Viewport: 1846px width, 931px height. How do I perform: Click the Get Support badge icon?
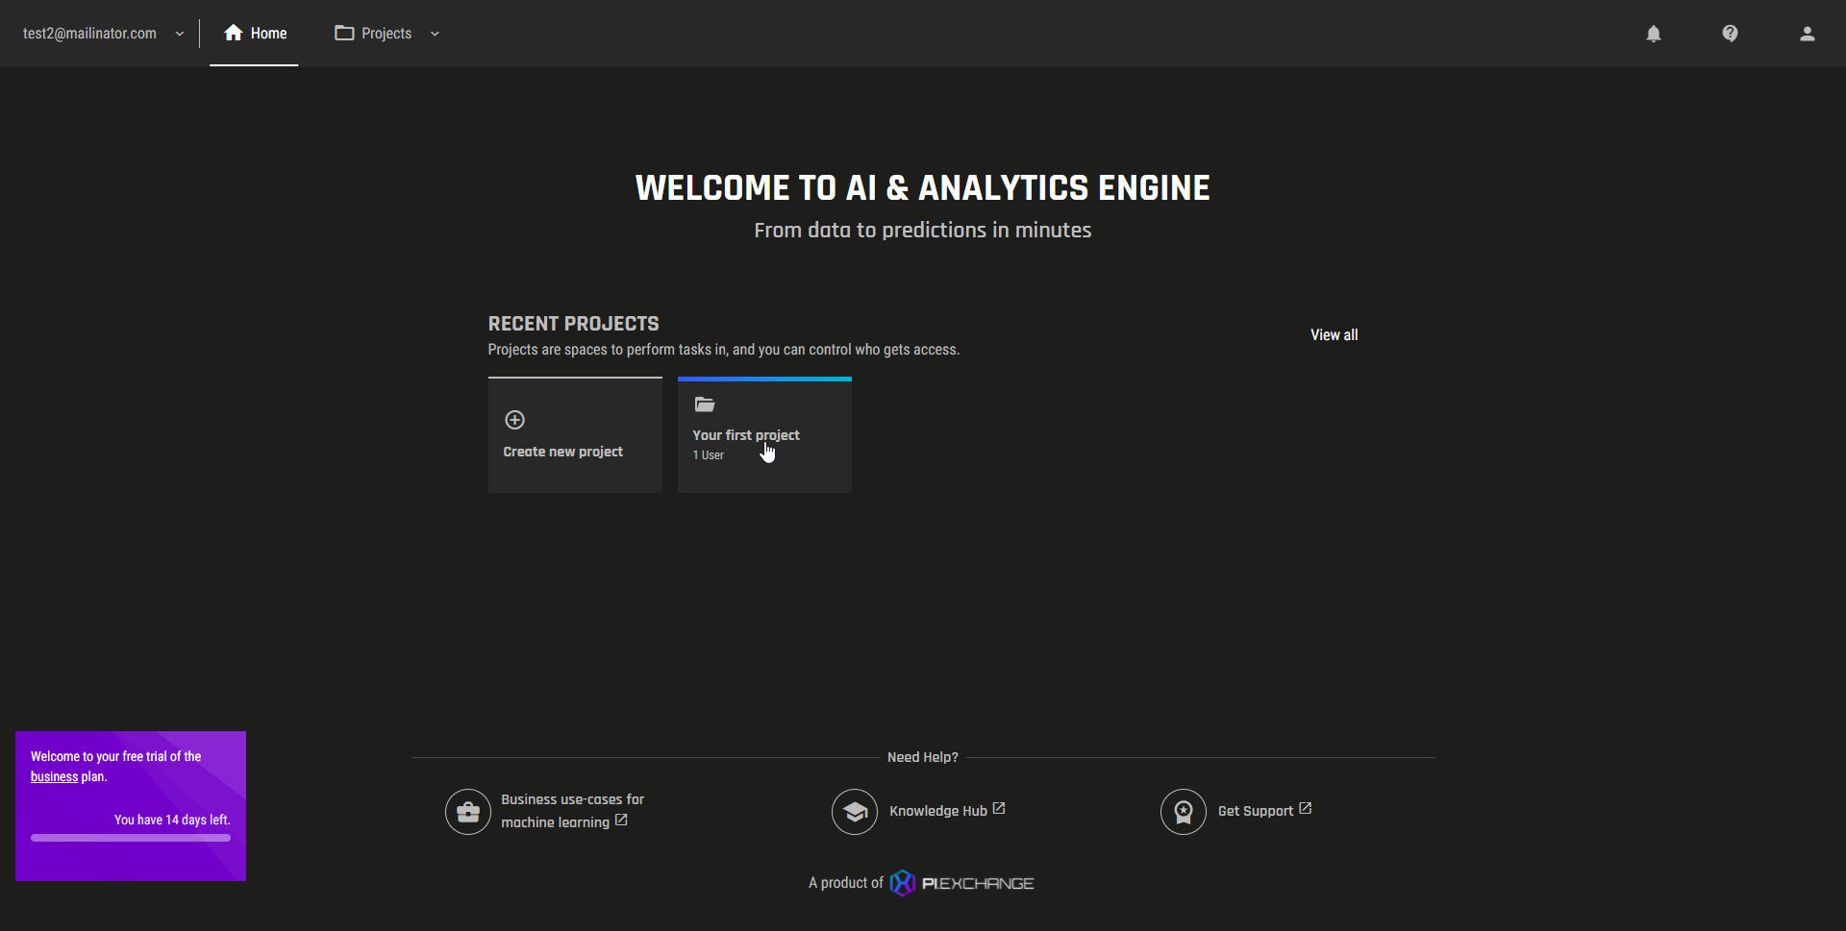point(1184,812)
